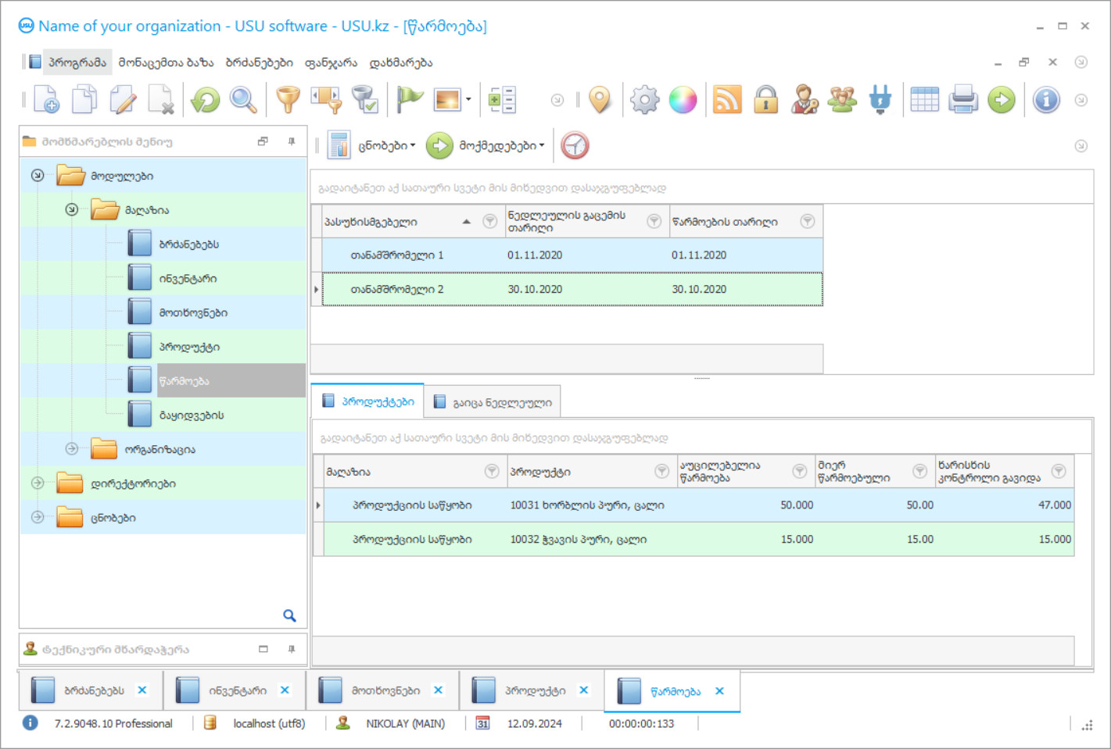Sort by პასუხისმგებელი column header
Screen dimensions: 1111x749
(x=371, y=222)
